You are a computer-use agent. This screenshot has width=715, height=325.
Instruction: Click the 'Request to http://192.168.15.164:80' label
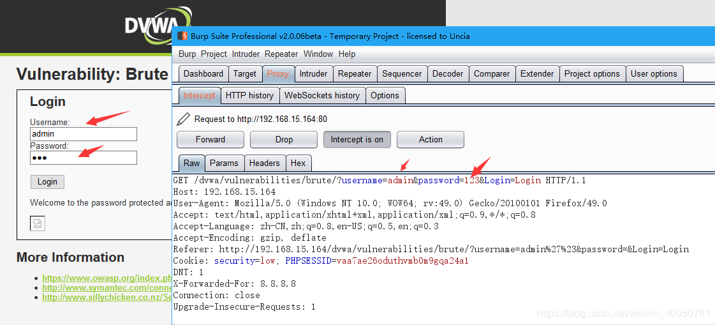[261, 119]
